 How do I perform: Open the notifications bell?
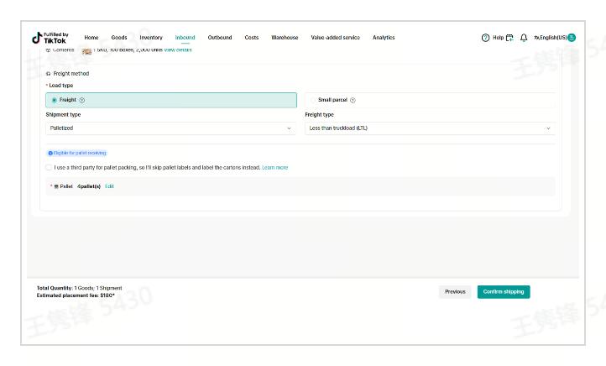(x=524, y=38)
